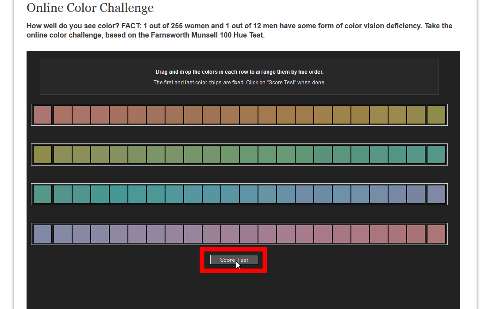Select fixed blue chip starting the fourth row

(42, 234)
